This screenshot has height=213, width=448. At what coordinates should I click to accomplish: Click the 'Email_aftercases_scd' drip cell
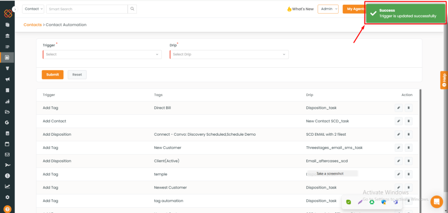coord(327,161)
